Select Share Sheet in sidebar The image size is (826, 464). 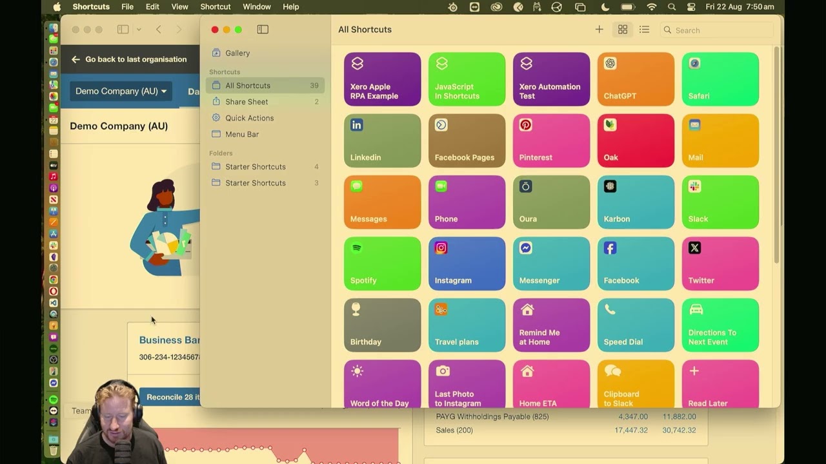tap(265, 102)
